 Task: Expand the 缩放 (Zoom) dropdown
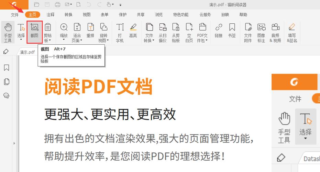click(x=64, y=40)
